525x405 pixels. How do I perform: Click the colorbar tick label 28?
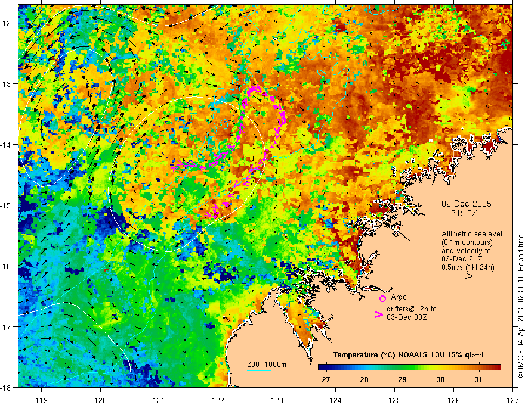click(364, 380)
